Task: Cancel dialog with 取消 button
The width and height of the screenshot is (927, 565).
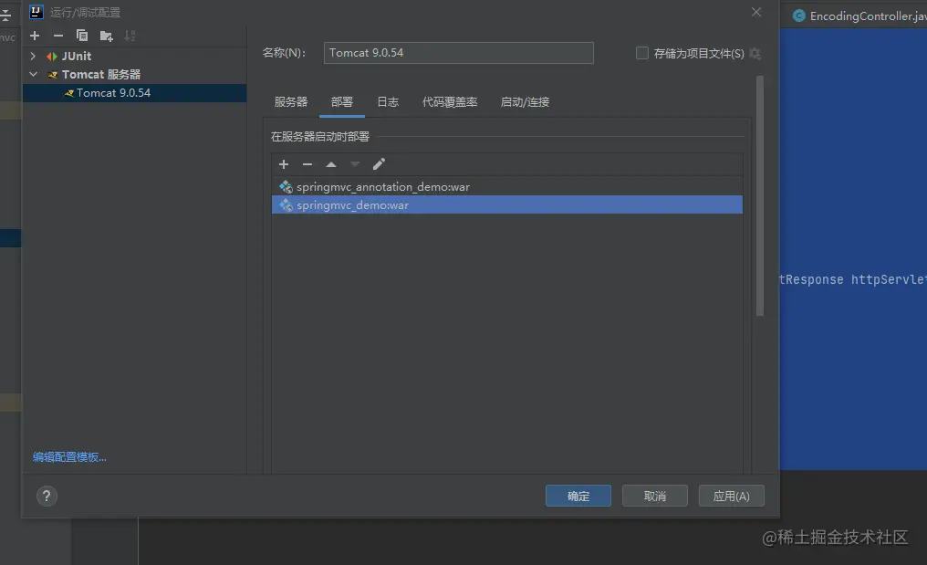Action: click(654, 496)
